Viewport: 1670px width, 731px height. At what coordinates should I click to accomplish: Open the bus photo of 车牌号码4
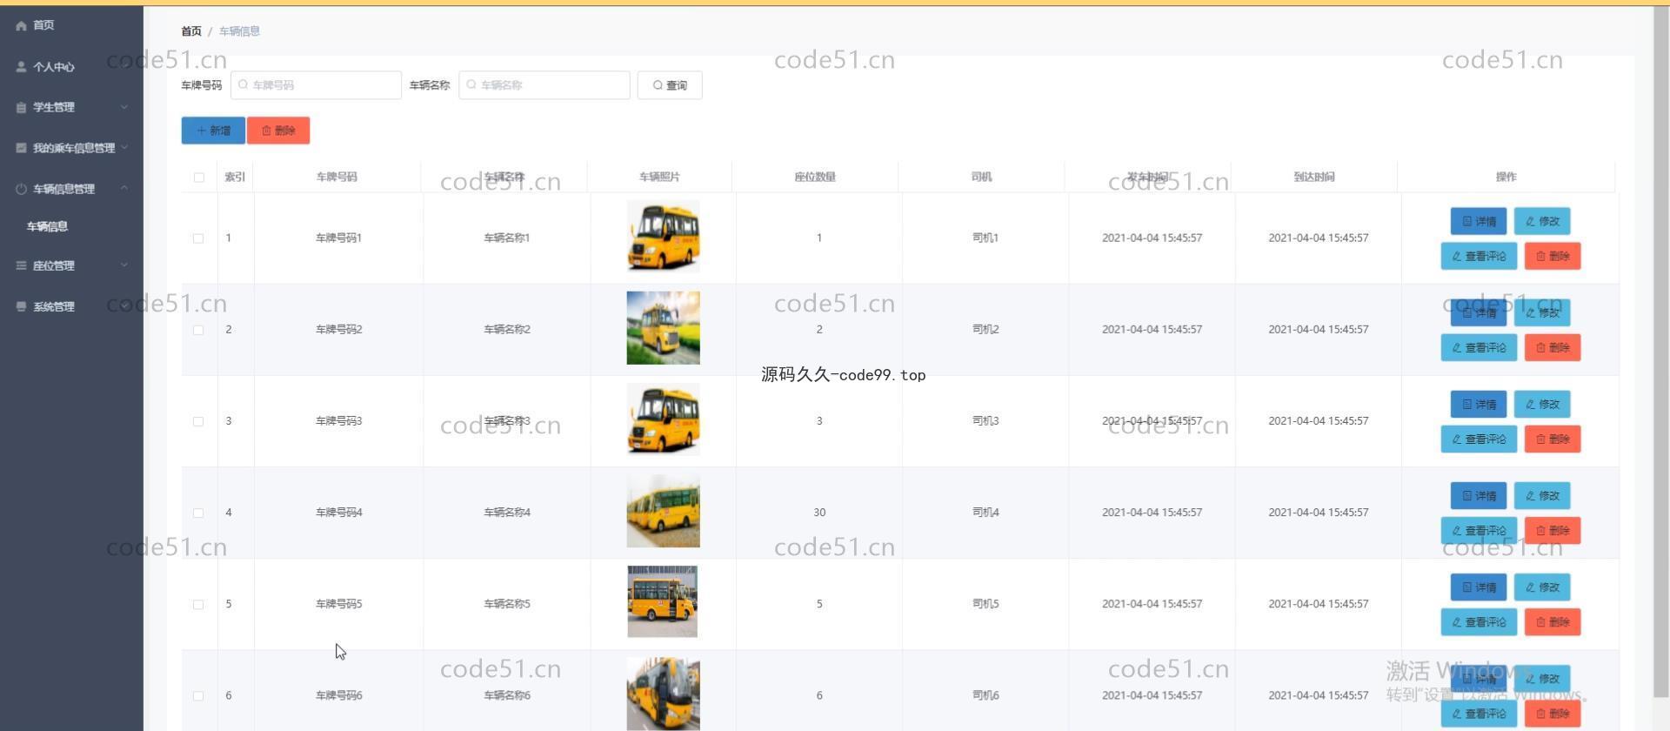click(663, 511)
